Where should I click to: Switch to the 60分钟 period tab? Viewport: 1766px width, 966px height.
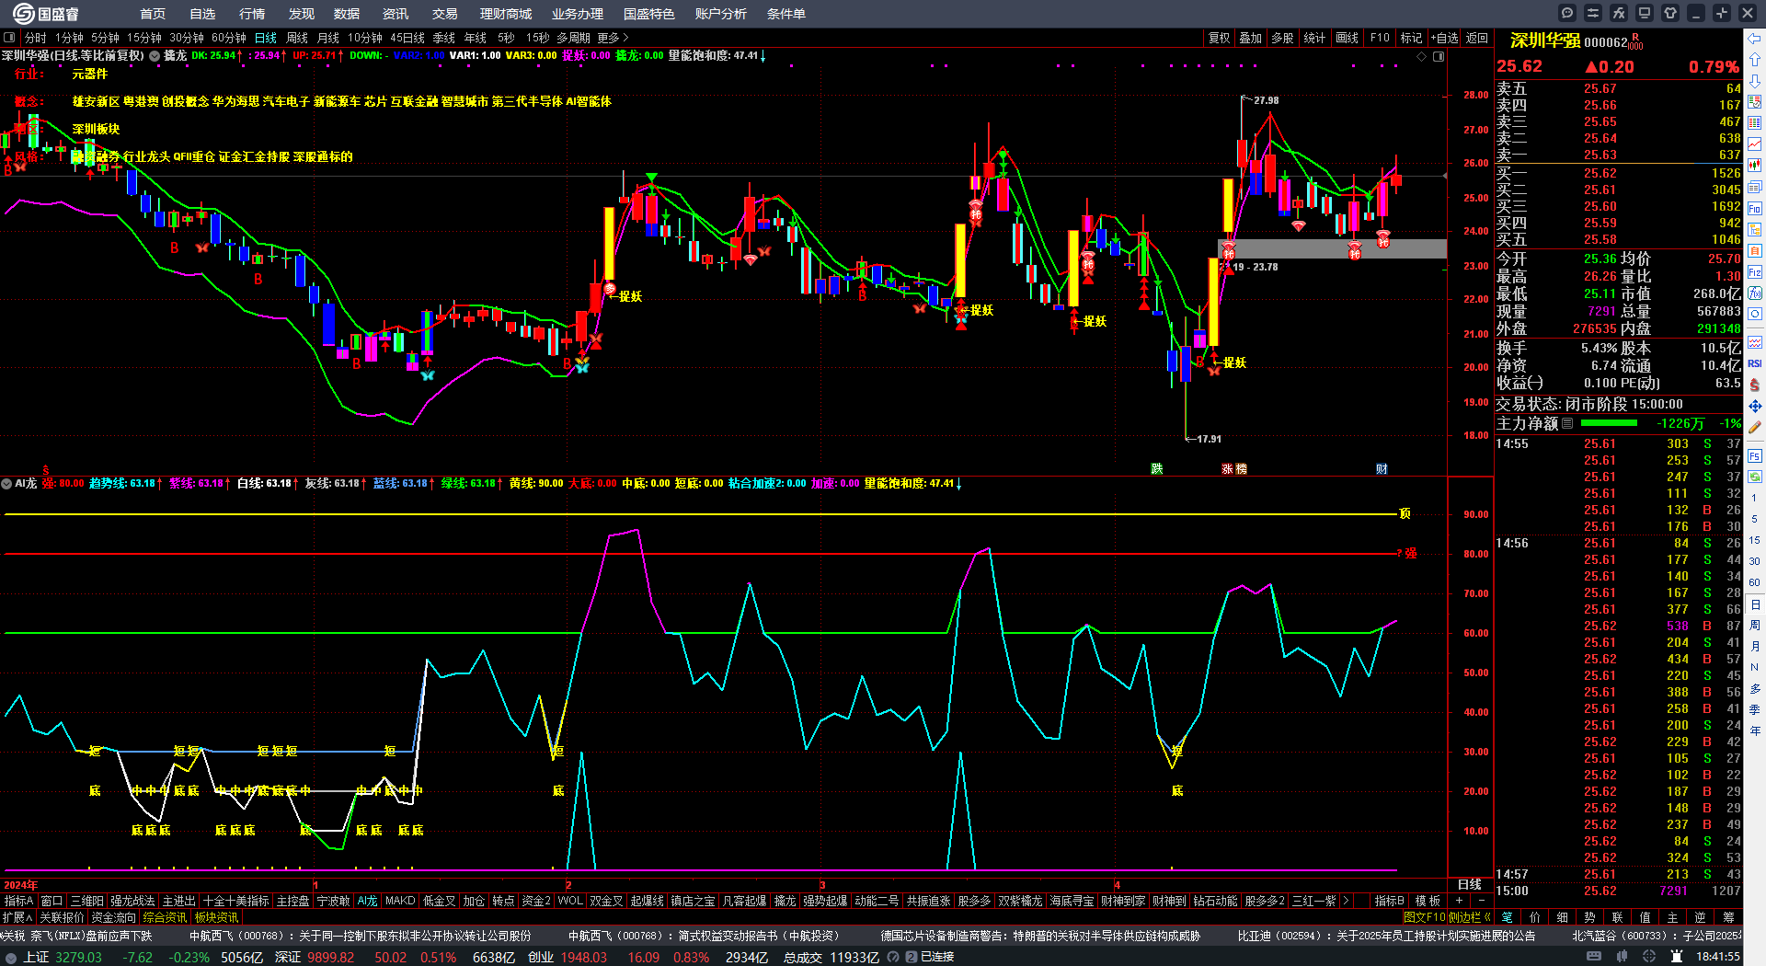tap(229, 38)
